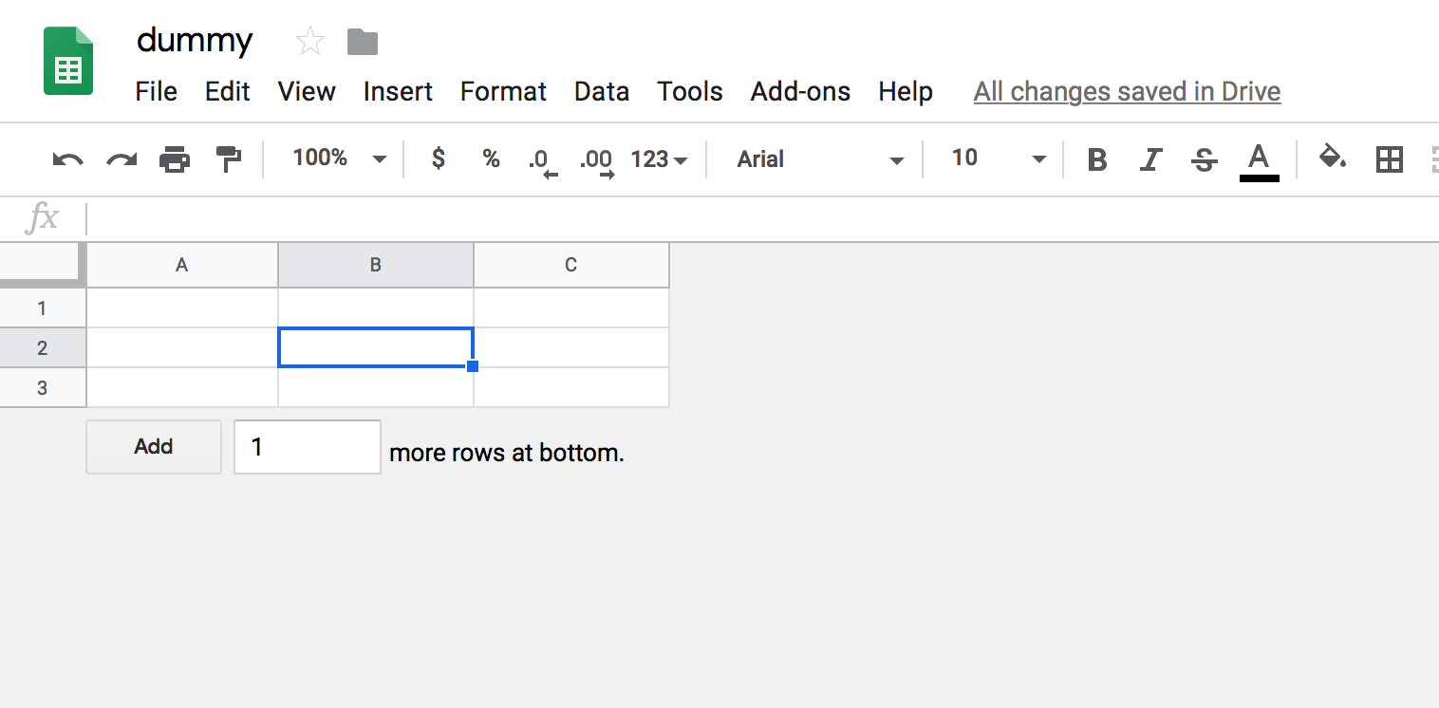Toggle bold formatting
The width and height of the screenshot is (1439, 708).
point(1096,158)
